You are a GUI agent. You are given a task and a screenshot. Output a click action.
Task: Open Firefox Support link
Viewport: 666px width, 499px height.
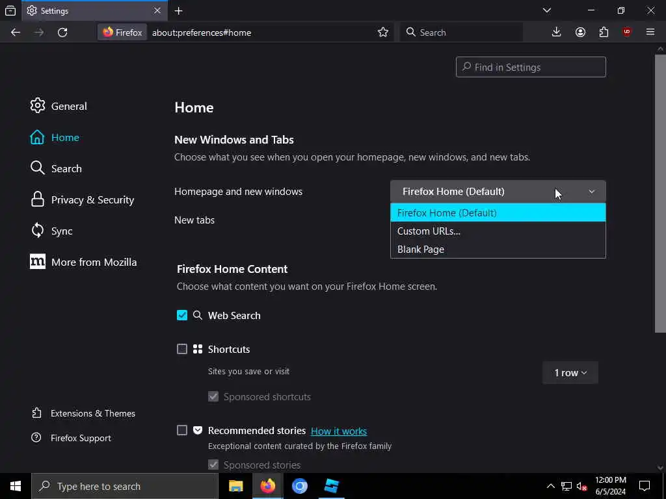coord(72,437)
